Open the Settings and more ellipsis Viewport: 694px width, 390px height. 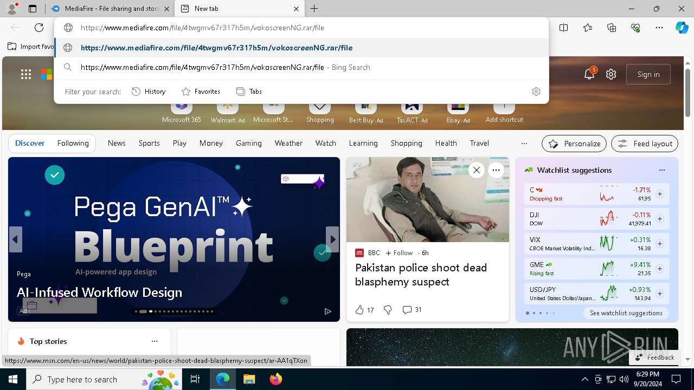pyautogui.click(x=659, y=28)
